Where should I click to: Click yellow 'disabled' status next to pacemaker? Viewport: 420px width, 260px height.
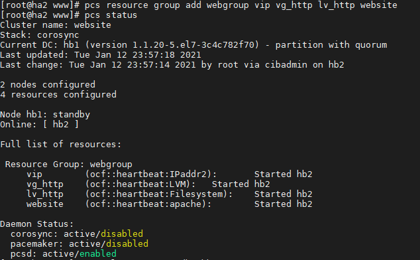tap(127, 243)
